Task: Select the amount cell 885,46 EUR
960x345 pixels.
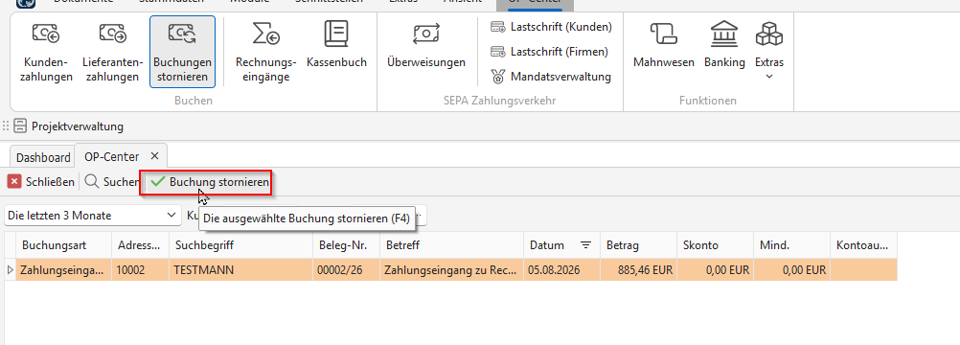Action: pos(639,269)
